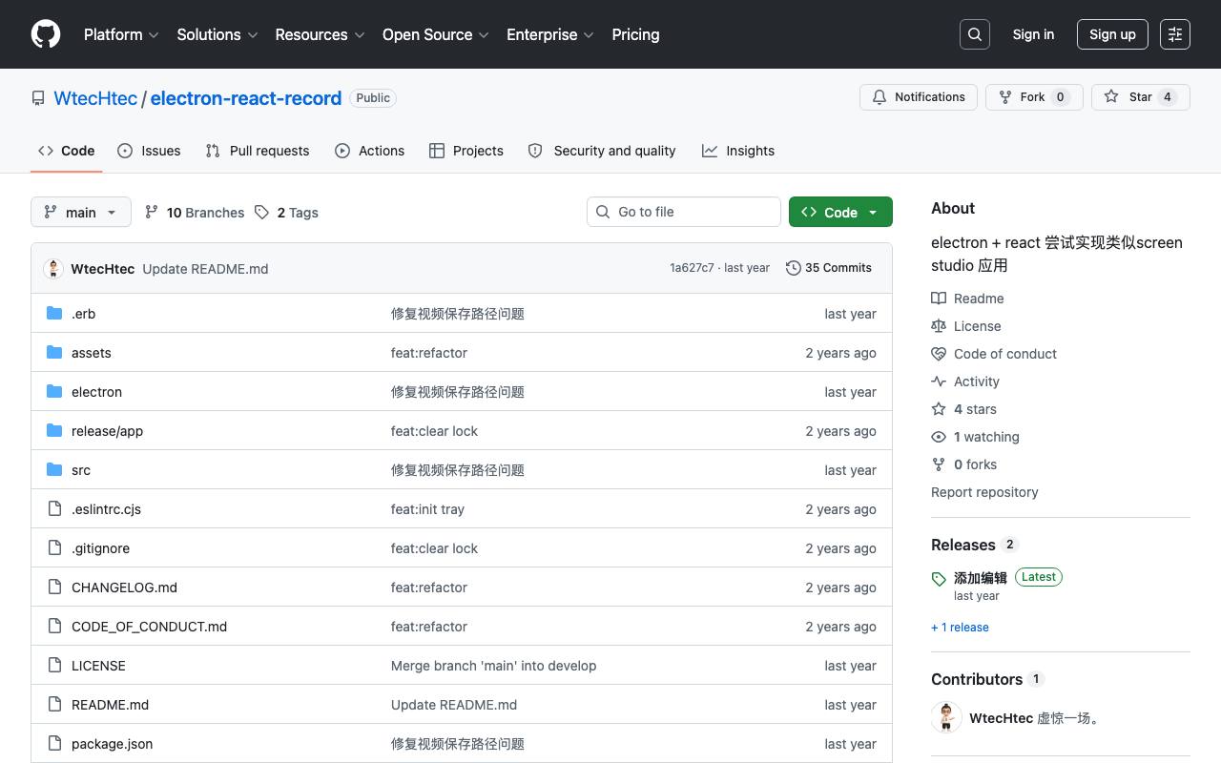Click the Report repository link

click(x=984, y=492)
